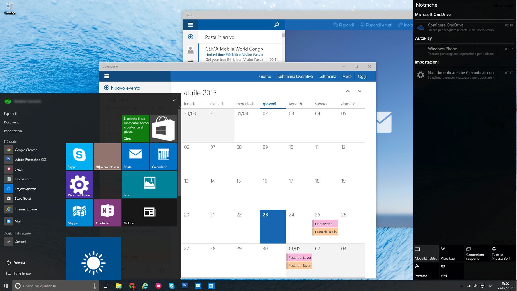Open File Explorer from the taskbar
Image resolution: width=517 pixels, height=291 pixels.
click(118, 286)
